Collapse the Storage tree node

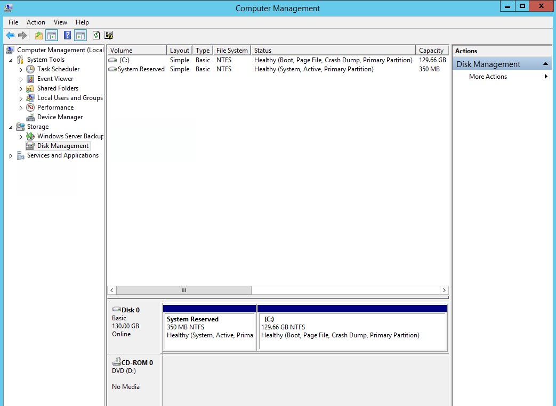(x=11, y=127)
